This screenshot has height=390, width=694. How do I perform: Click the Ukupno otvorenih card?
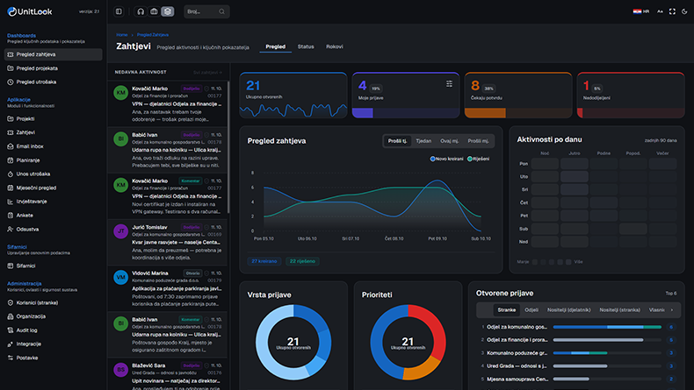click(x=293, y=96)
